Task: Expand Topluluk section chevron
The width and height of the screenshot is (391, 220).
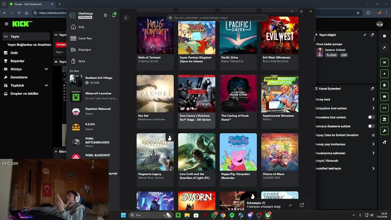Action: 46,86
